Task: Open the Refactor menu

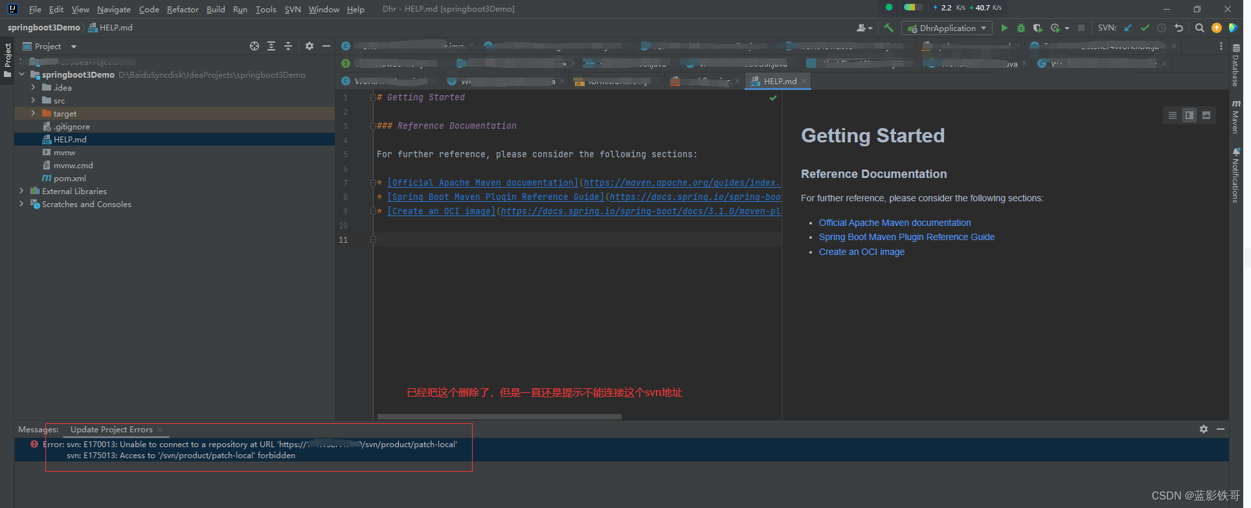Action: point(183,9)
